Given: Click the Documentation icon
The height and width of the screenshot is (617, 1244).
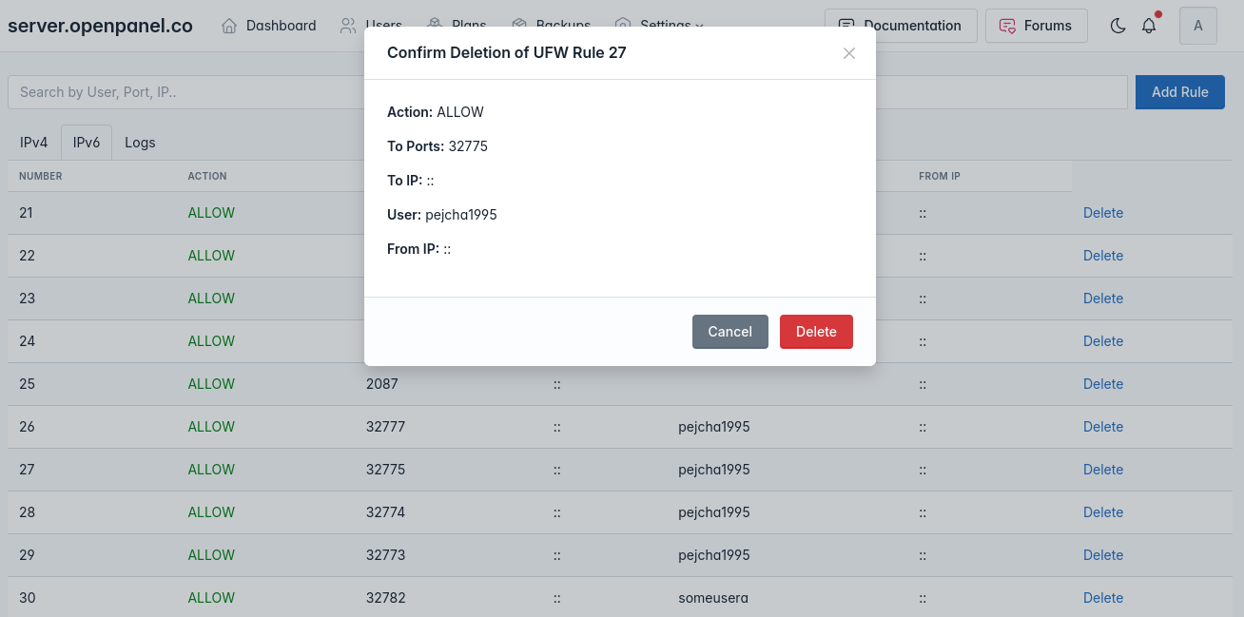Looking at the screenshot, I should pos(846,26).
